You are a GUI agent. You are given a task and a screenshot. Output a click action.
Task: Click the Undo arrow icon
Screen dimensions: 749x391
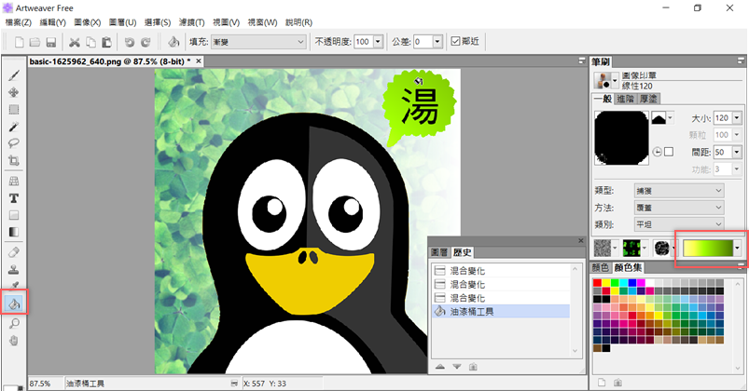click(x=130, y=42)
